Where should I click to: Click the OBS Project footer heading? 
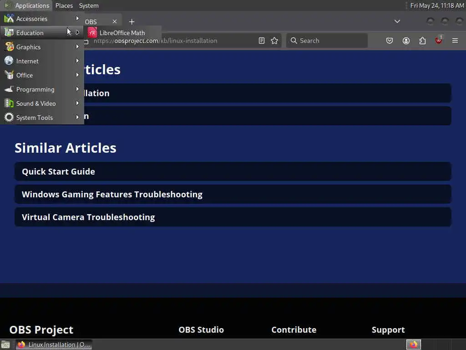coord(41,330)
